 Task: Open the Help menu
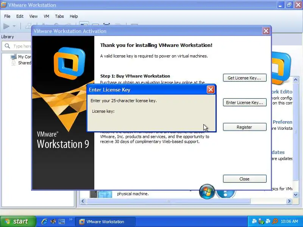click(73, 16)
